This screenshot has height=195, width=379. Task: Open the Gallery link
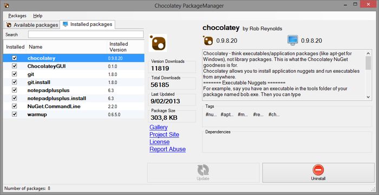[159, 127]
